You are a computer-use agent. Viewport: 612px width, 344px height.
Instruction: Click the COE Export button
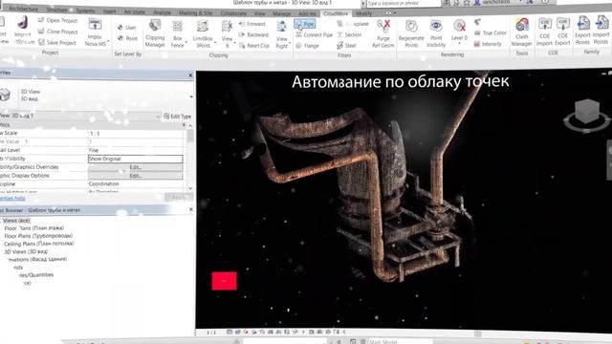(x=562, y=32)
